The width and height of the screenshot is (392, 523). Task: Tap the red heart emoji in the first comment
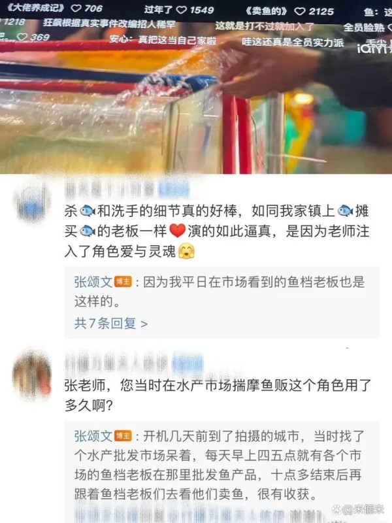[x=177, y=231]
